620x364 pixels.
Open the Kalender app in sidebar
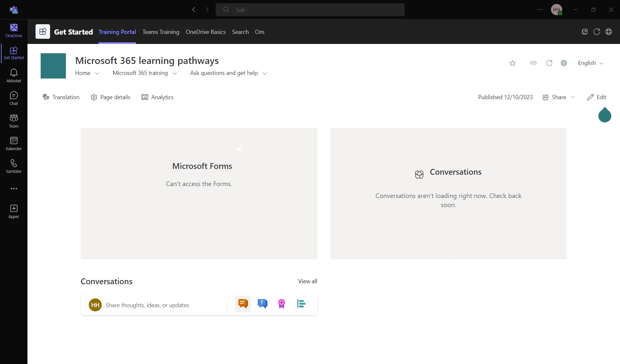pyautogui.click(x=14, y=143)
